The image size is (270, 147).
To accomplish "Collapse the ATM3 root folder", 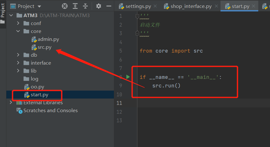I will [11, 15].
